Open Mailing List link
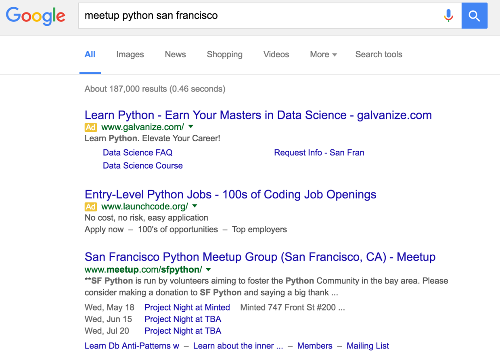The height and width of the screenshot is (363, 500). click(368, 346)
